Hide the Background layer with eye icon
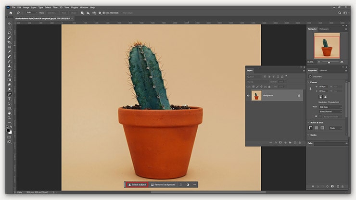Screen dimensions: 356x200 point(248,96)
